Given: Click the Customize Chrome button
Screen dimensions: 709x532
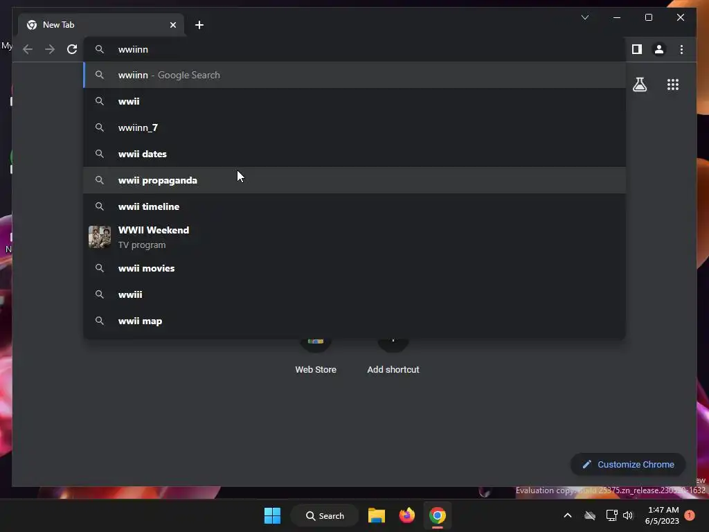Looking at the screenshot, I should click(628, 465).
